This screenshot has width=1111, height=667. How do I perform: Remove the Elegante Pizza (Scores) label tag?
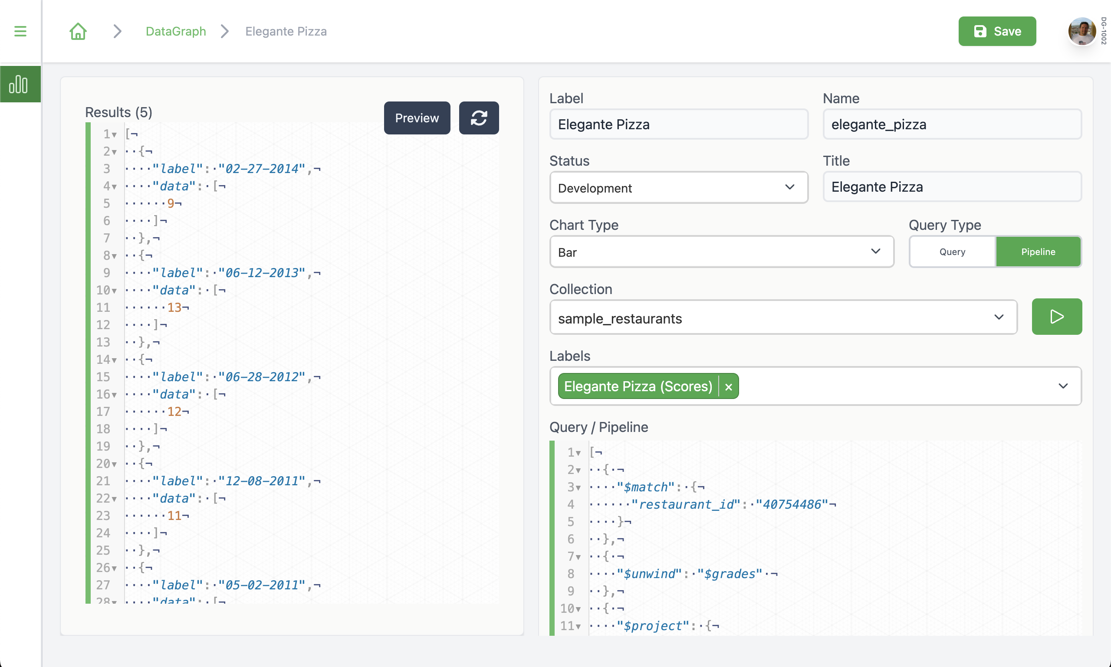coord(728,386)
